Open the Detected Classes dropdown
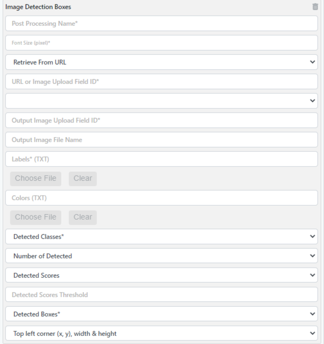 click(x=161, y=237)
